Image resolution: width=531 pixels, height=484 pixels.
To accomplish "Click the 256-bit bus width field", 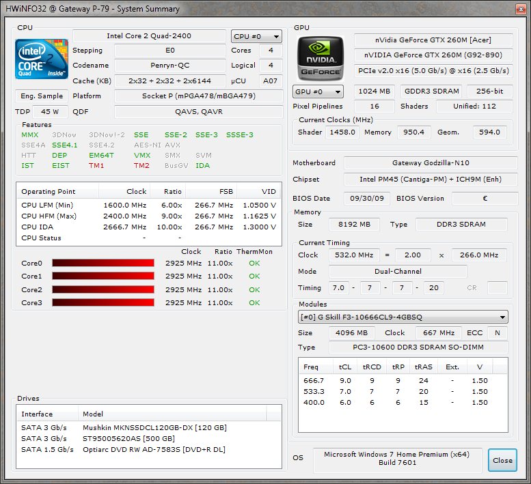I will 490,91.
